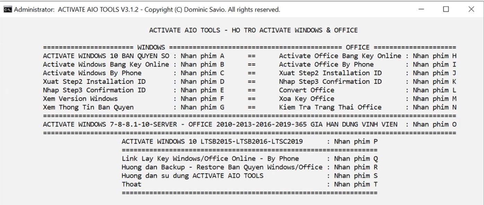Click 'Xem Version Windows' entry

click(x=80, y=99)
